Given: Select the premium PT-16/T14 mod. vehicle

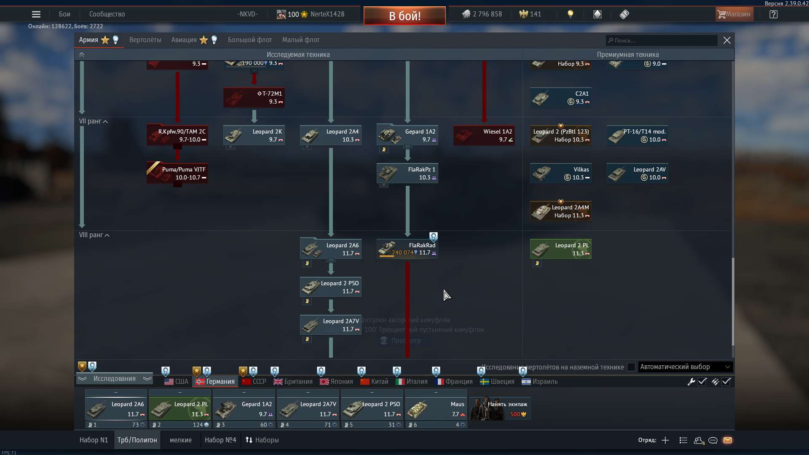Looking at the screenshot, I should (x=638, y=135).
